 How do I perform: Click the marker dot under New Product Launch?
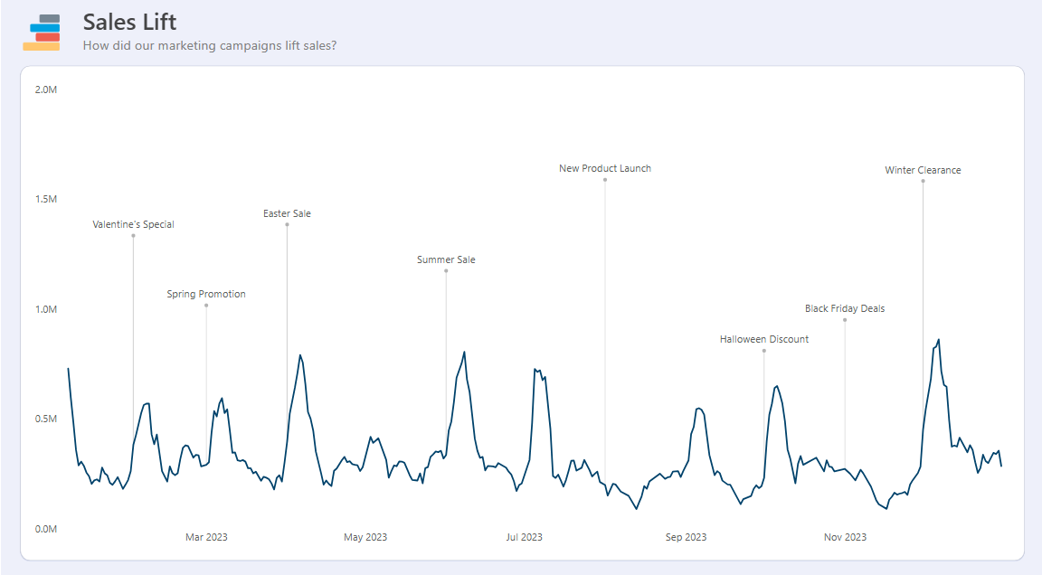pyautogui.click(x=605, y=179)
